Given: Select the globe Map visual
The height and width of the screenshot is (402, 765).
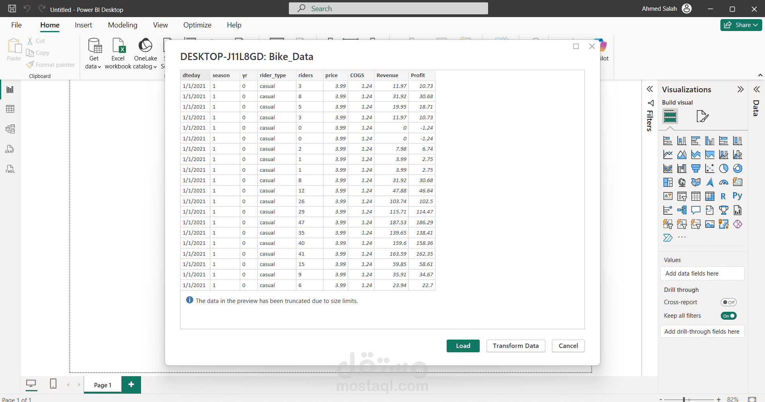Looking at the screenshot, I should coord(682,183).
